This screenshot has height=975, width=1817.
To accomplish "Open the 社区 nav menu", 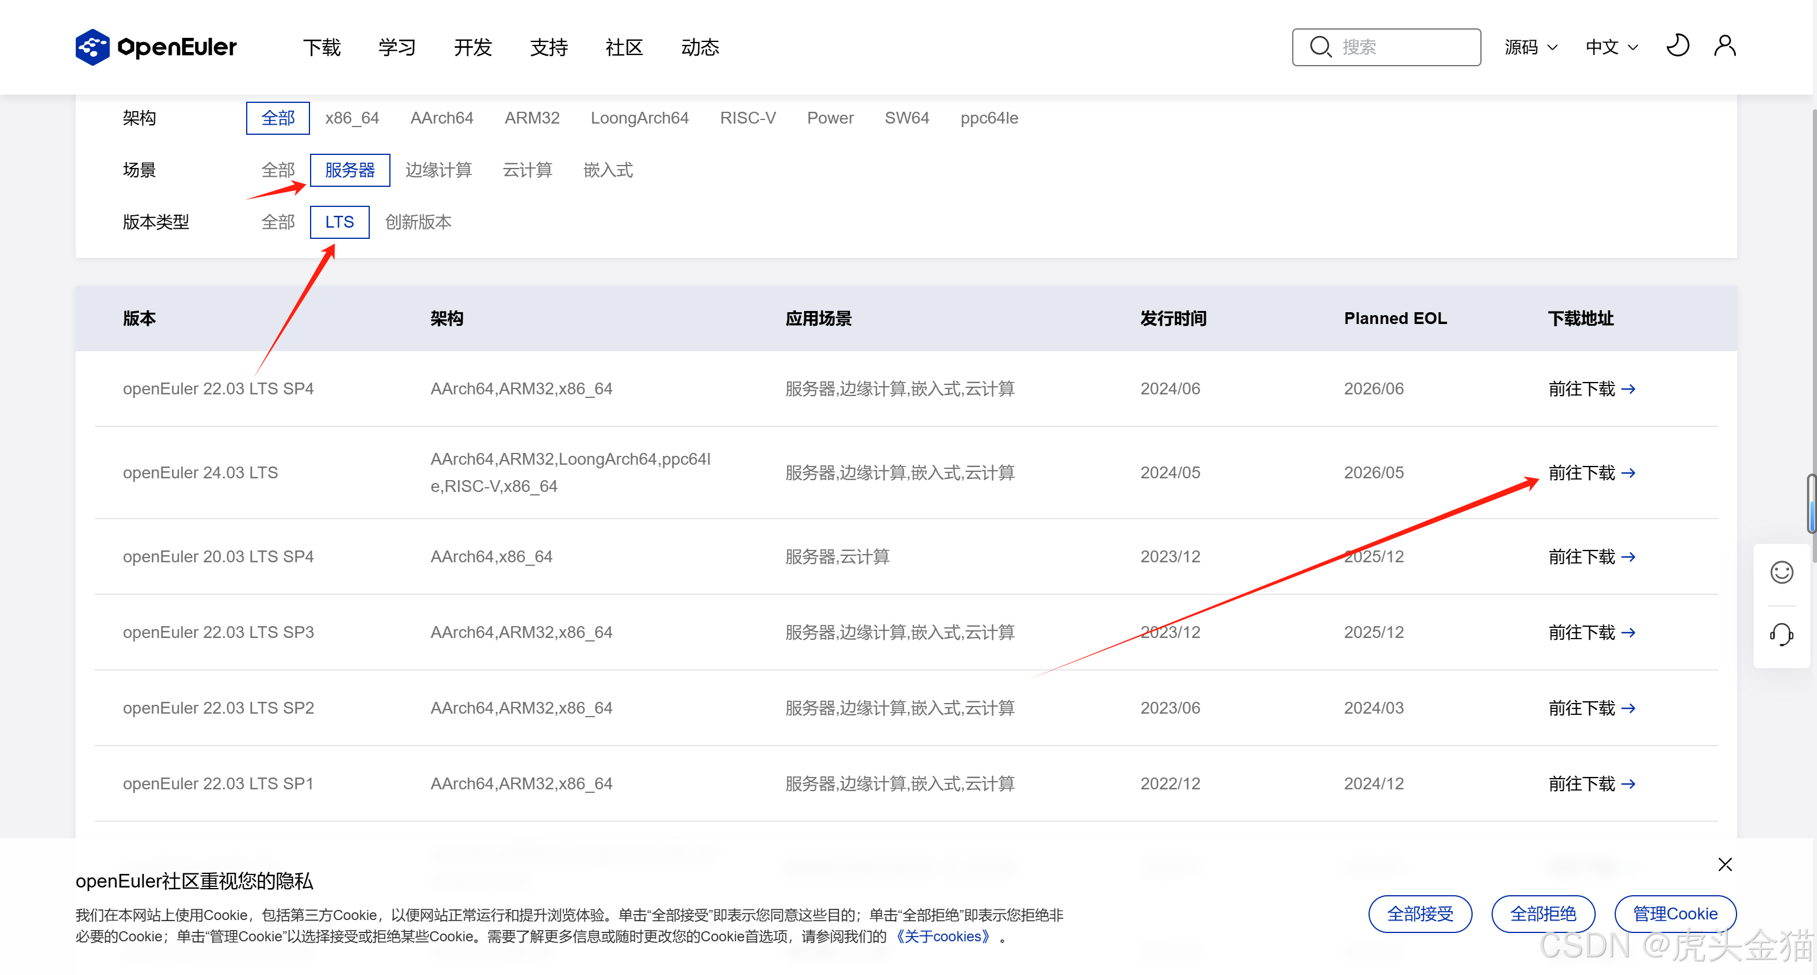I will (624, 47).
